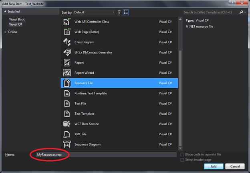Open the help question mark button
The height and width of the screenshot is (173, 250).
[x=232, y=2]
